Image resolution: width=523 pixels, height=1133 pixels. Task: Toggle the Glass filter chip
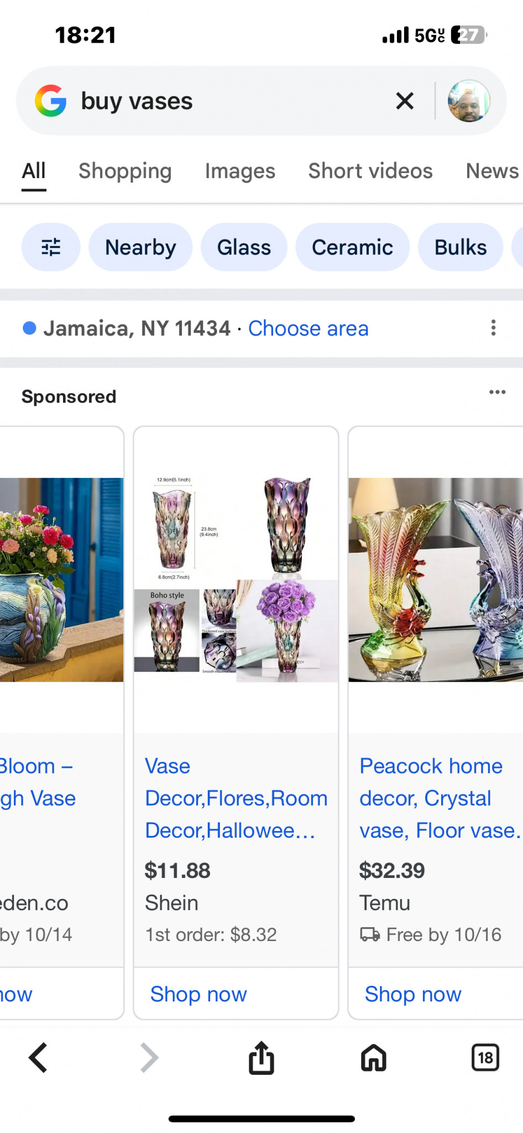coord(244,247)
